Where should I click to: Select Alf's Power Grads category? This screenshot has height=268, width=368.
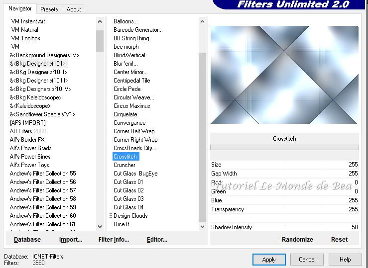pyautogui.click(x=30, y=148)
